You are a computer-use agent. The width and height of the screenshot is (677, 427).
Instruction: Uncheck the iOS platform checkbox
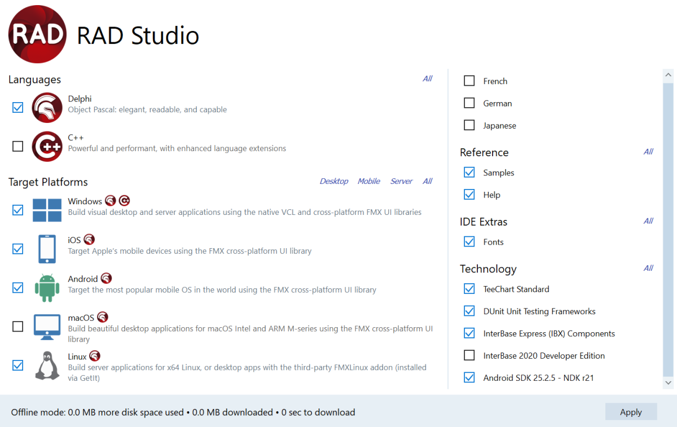pos(18,249)
